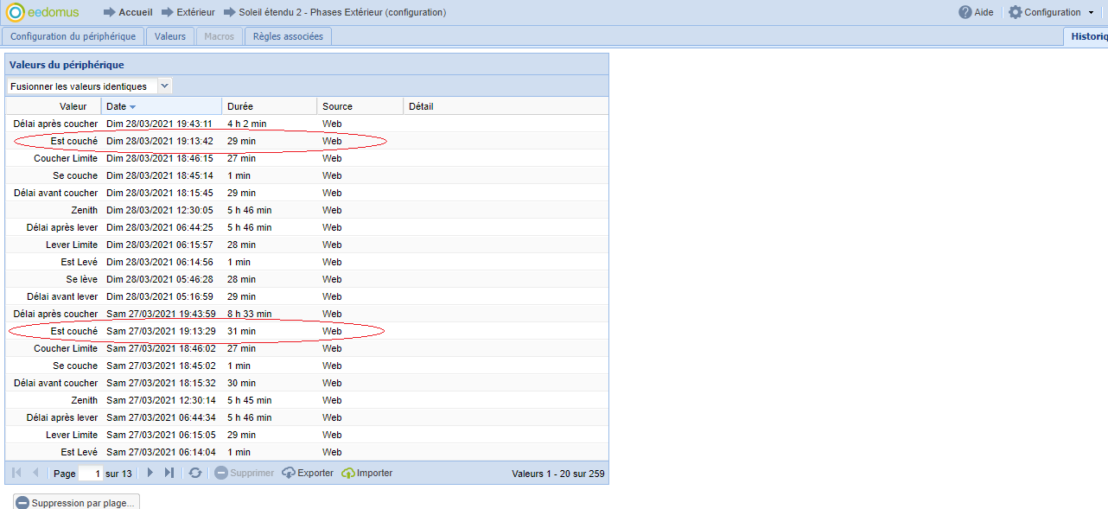Click the Configuration gear icon
This screenshot has width=1108, height=509.
pyautogui.click(x=1015, y=12)
